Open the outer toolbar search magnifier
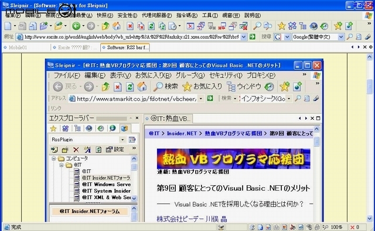The height and width of the screenshot is (231, 375). click(257, 26)
